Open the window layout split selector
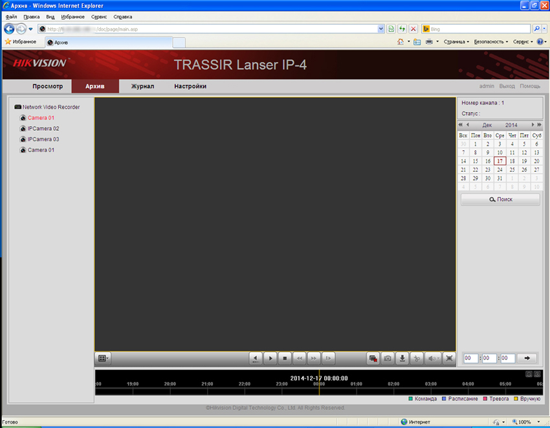Screen dimensions: 550x428 pos(103,358)
